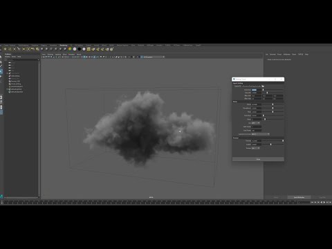Click the Outliner vertical scrollbar
This screenshot has height=249, width=332.
pos(39,129)
